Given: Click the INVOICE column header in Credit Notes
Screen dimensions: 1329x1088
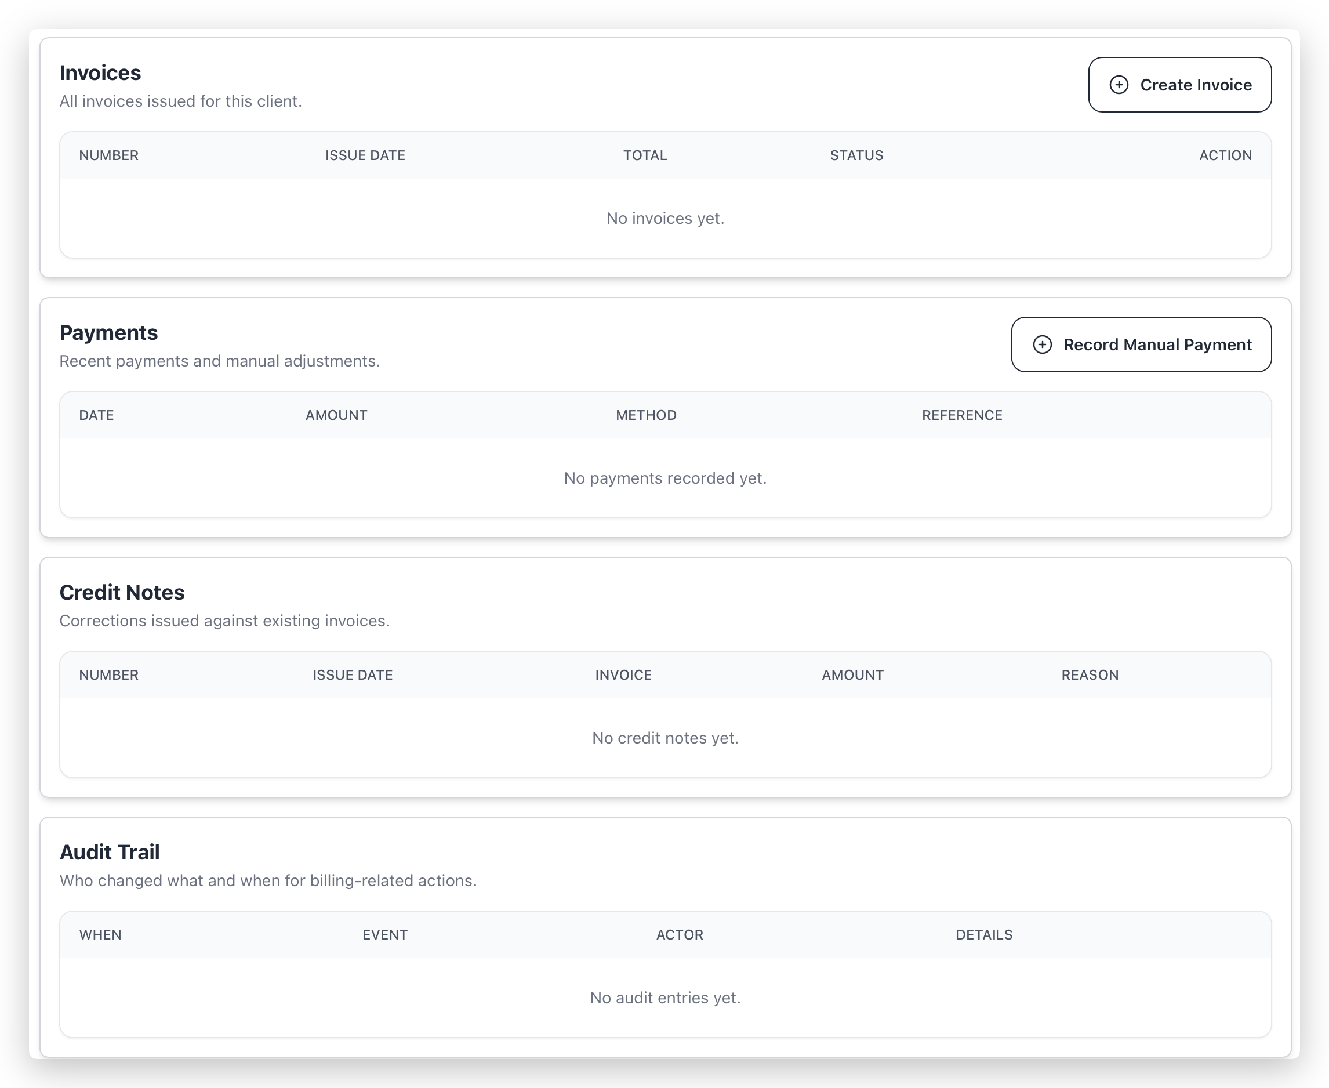Looking at the screenshot, I should [x=623, y=675].
